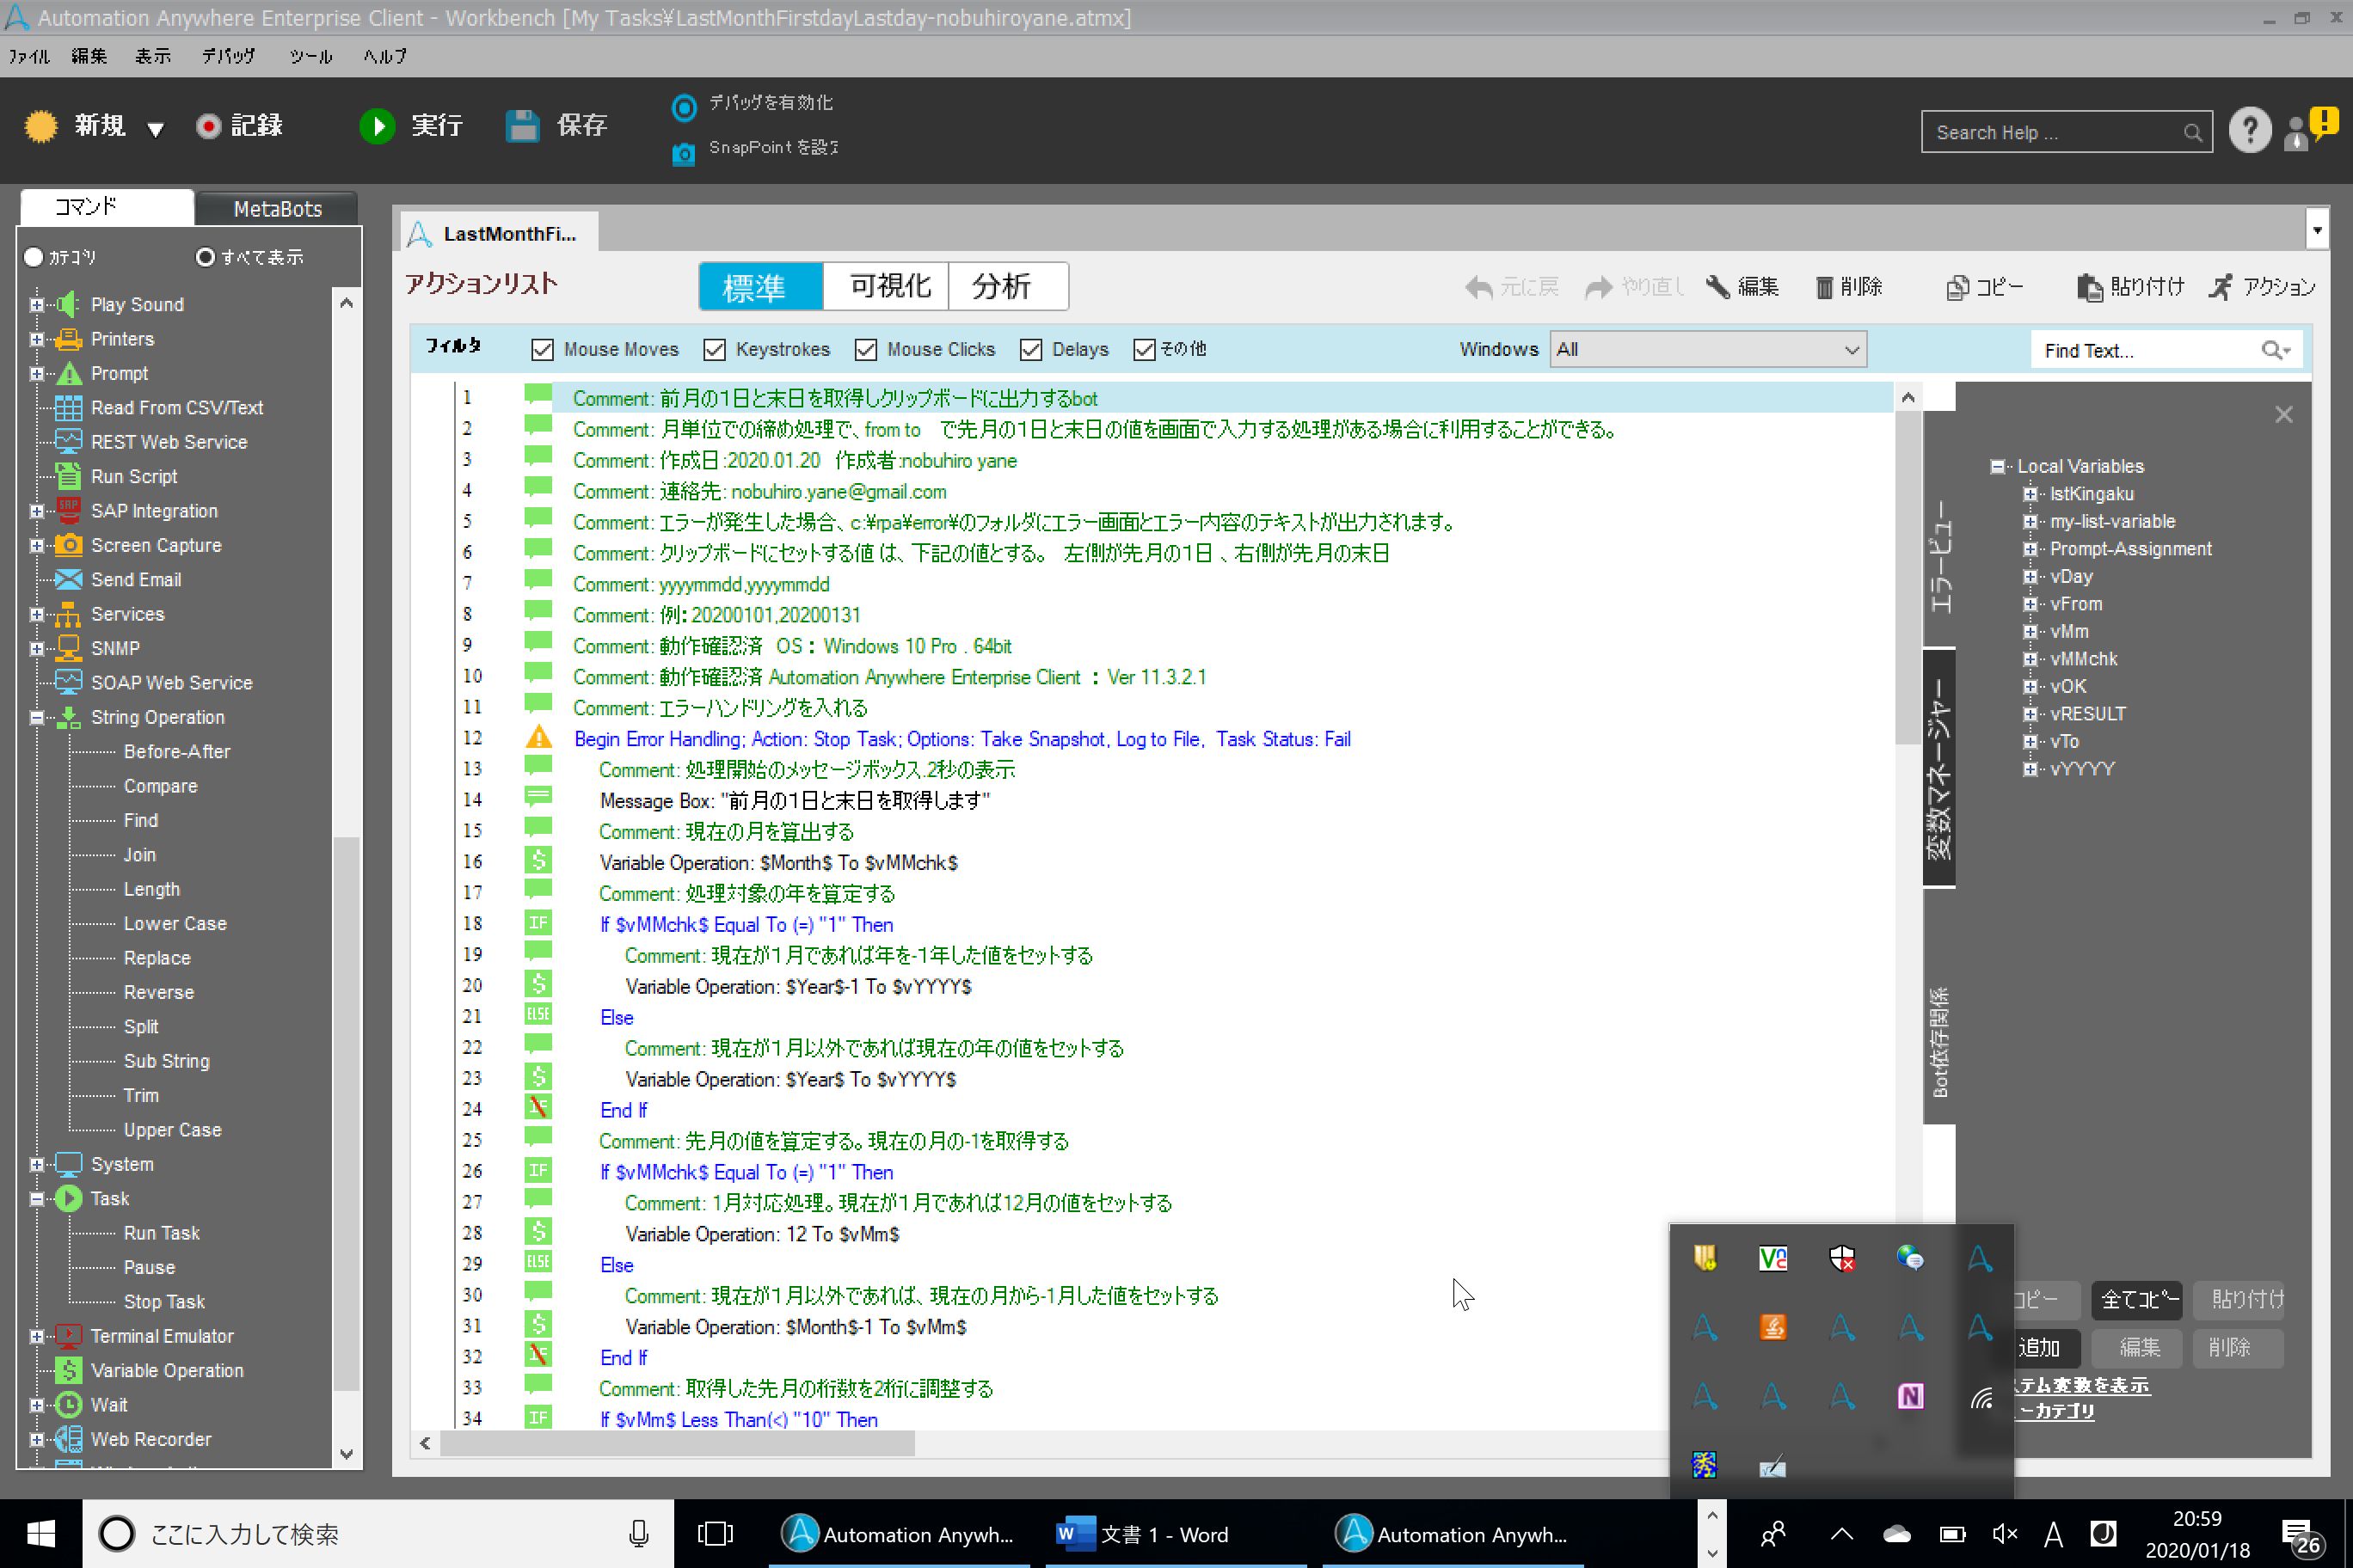Viewport: 2353px width, 1568px height.
Task: Select the カテゴリ radio button
Action: (x=34, y=257)
